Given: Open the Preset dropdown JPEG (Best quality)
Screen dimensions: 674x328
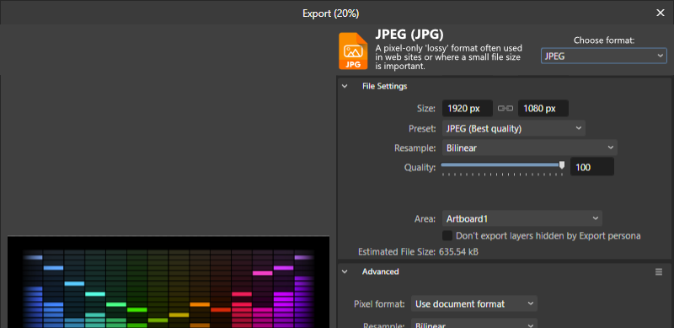Looking at the screenshot, I should pyautogui.click(x=514, y=128).
